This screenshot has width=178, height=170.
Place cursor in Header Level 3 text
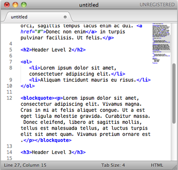click(x=52, y=152)
